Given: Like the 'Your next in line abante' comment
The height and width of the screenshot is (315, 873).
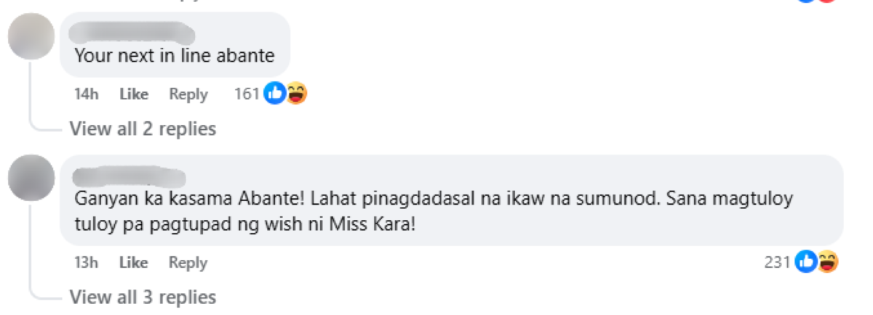Looking at the screenshot, I should pos(134,94).
